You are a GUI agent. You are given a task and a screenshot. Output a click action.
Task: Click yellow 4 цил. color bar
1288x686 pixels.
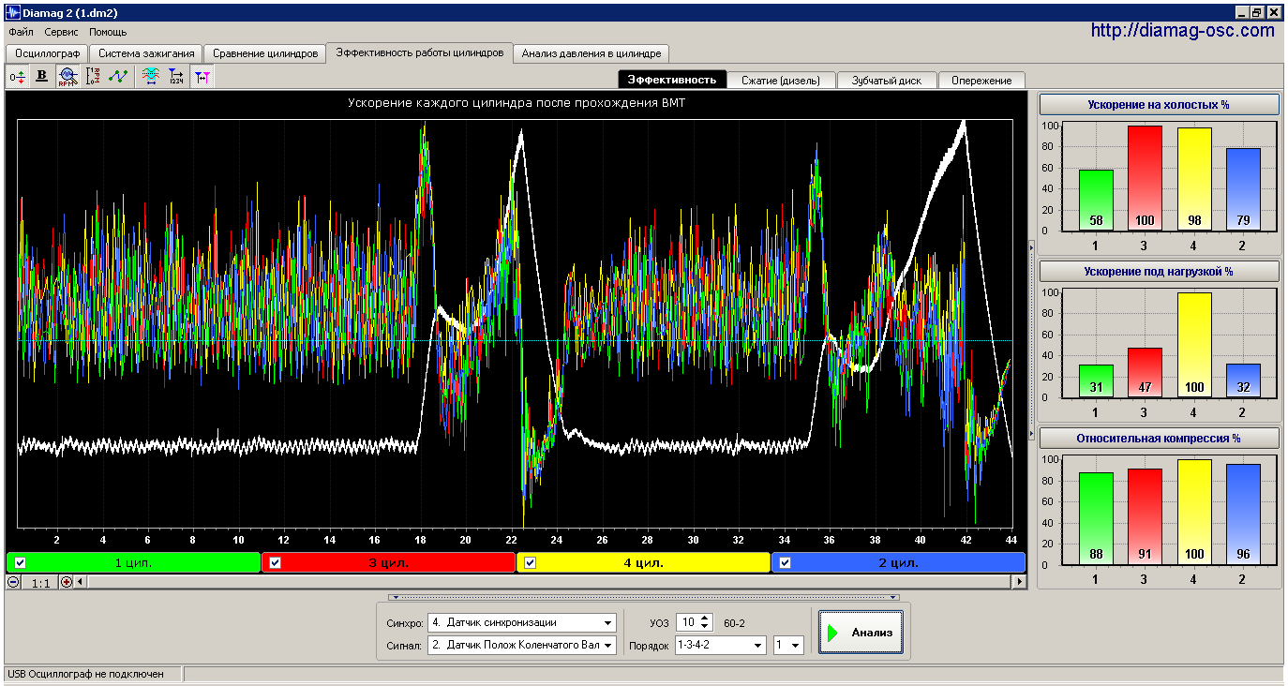643,562
